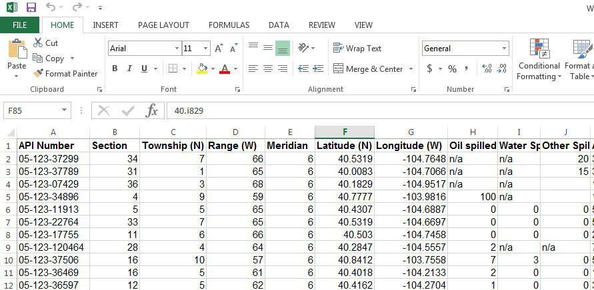
Task: Open the General number format dropdown
Action: (x=504, y=49)
